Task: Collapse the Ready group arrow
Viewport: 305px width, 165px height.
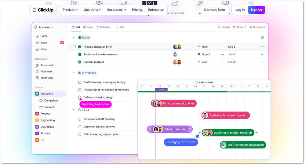Action: pyautogui.click(x=74, y=38)
